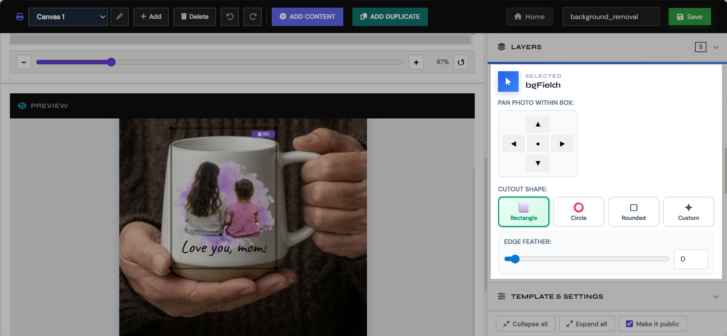This screenshot has width=727, height=336.
Task: Click the green Save button
Action: click(690, 17)
